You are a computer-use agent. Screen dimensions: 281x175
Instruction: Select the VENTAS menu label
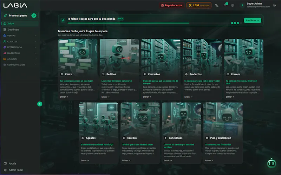click(x=11, y=35)
